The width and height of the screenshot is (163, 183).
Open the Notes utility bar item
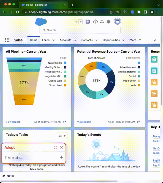click(x=8, y=176)
